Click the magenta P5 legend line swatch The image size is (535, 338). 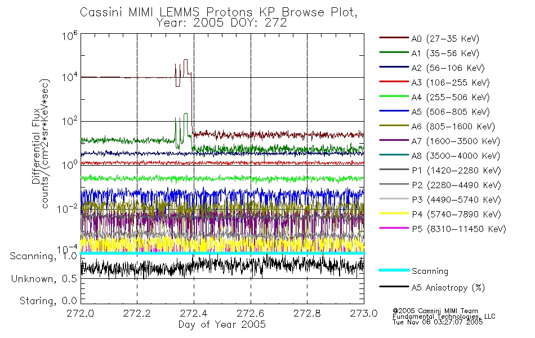[x=394, y=228]
